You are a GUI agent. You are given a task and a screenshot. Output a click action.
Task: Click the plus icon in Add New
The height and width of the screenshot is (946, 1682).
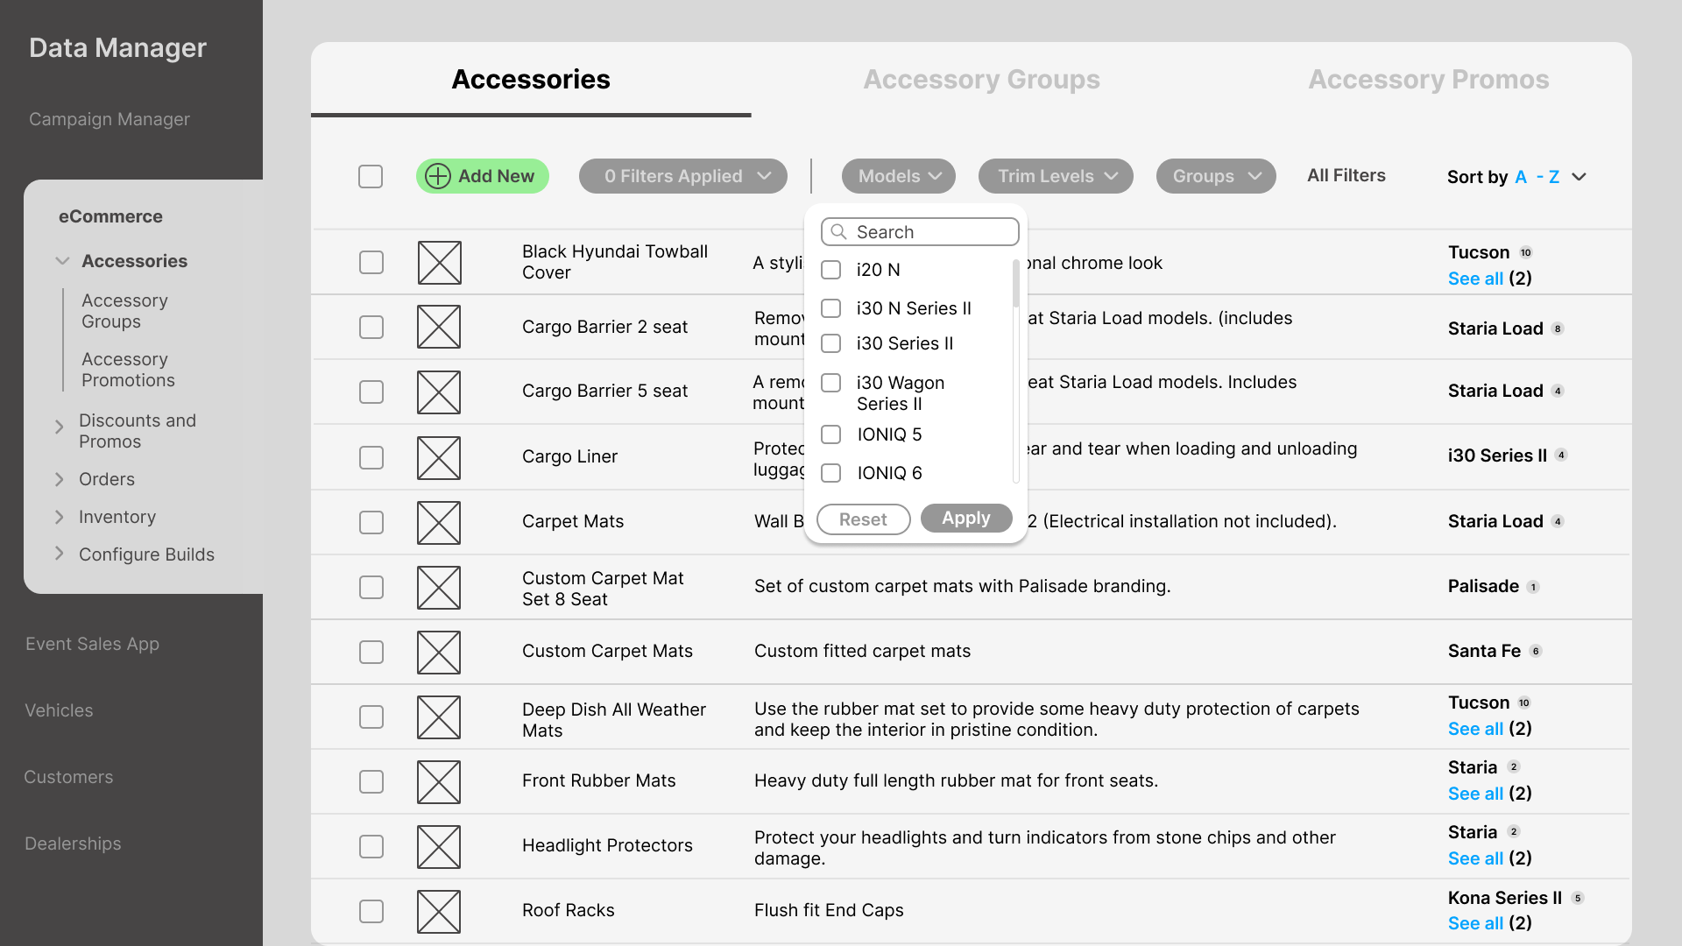click(x=437, y=176)
